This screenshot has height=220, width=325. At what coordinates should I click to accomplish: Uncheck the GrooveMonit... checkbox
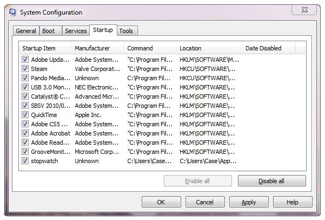tap(25, 152)
